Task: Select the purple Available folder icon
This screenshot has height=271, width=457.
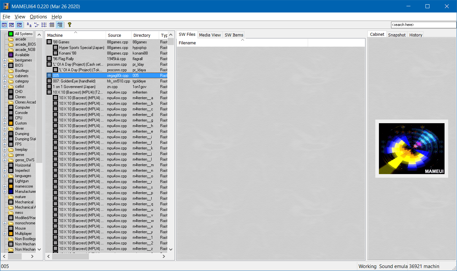Action: [x=11, y=55]
